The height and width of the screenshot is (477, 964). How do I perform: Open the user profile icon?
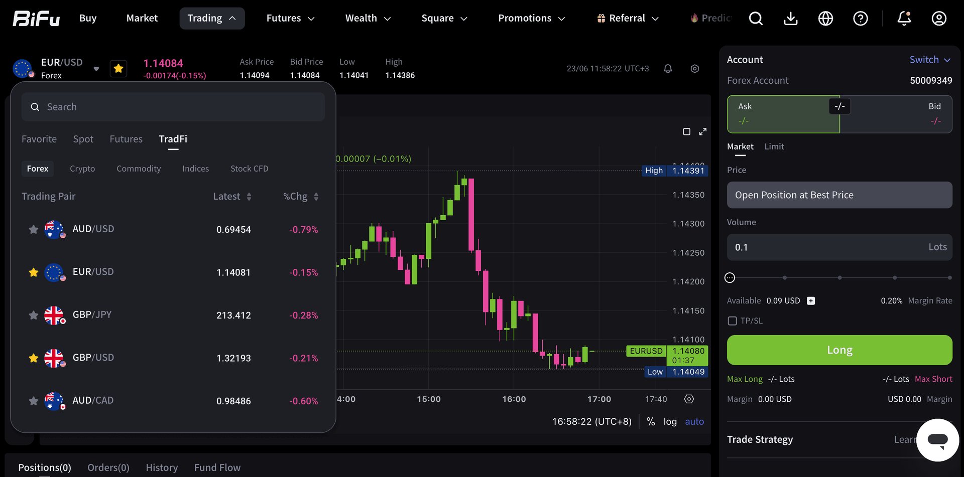939,19
